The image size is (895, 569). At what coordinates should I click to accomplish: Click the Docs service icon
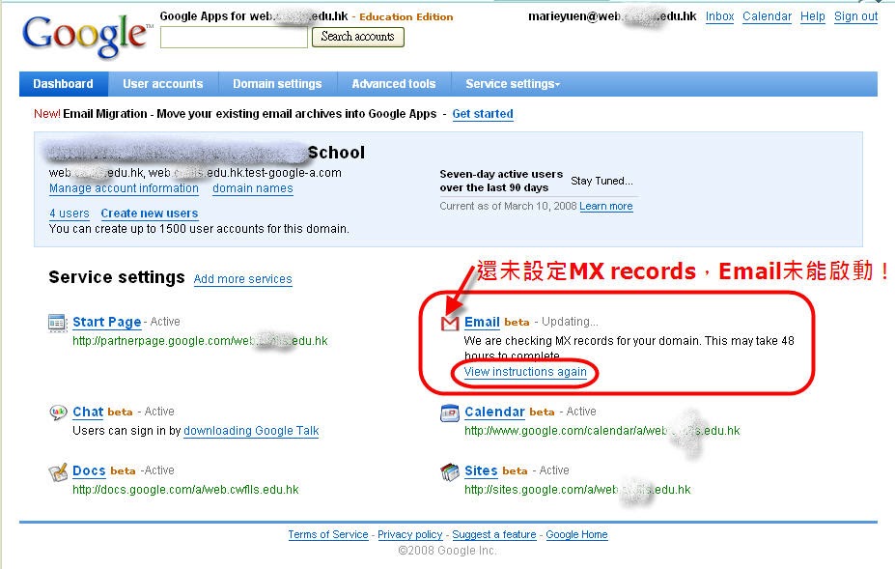tap(58, 471)
